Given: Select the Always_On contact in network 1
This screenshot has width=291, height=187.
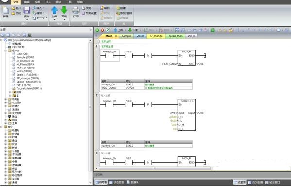Looking at the screenshot, I should pyautogui.click(x=109, y=55).
